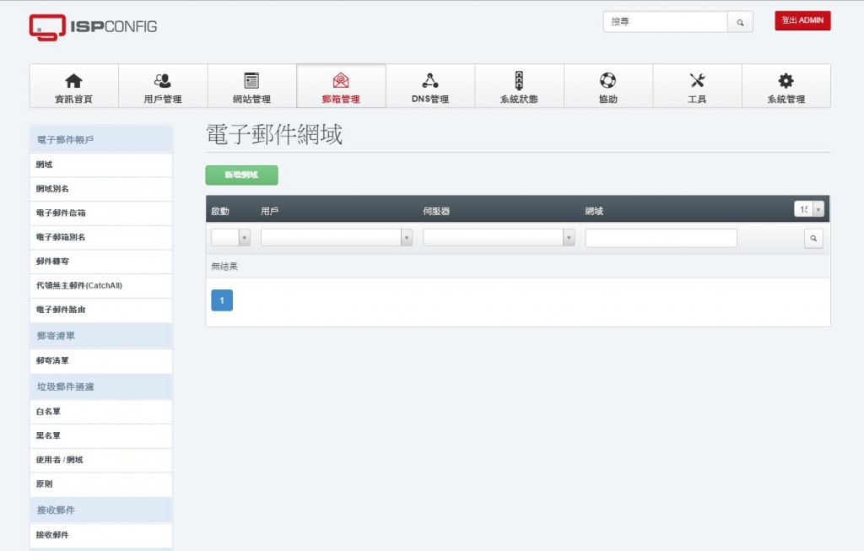The image size is (864, 551).
Task: Select 郵件轉寄 in the sidebar
Action: pyautogui.click(x=101, y=262)
